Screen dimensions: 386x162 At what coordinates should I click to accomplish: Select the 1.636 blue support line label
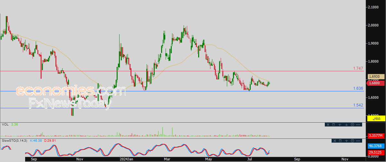coord(358,88)
